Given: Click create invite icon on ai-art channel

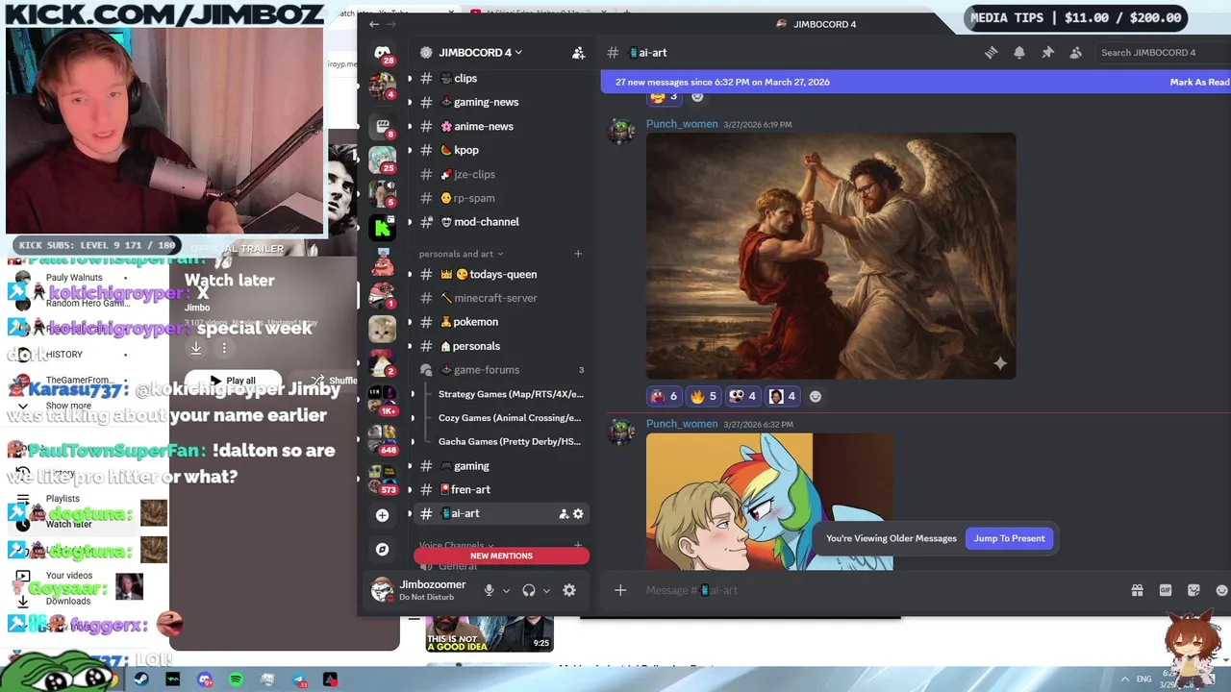Looking at the screenshot, I should tap(564, 514).
